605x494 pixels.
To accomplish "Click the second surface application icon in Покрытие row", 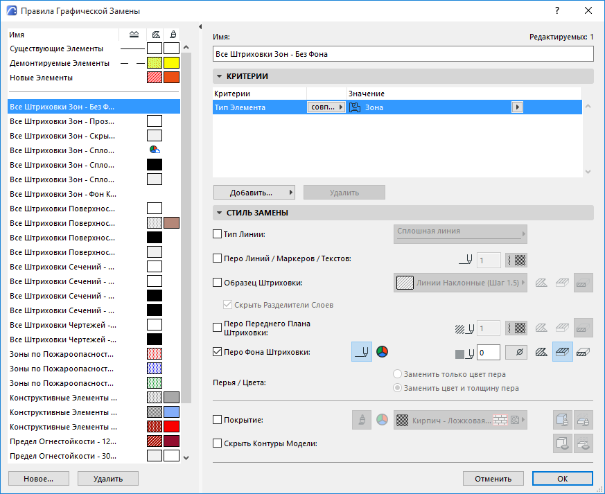I will point(583,420).
